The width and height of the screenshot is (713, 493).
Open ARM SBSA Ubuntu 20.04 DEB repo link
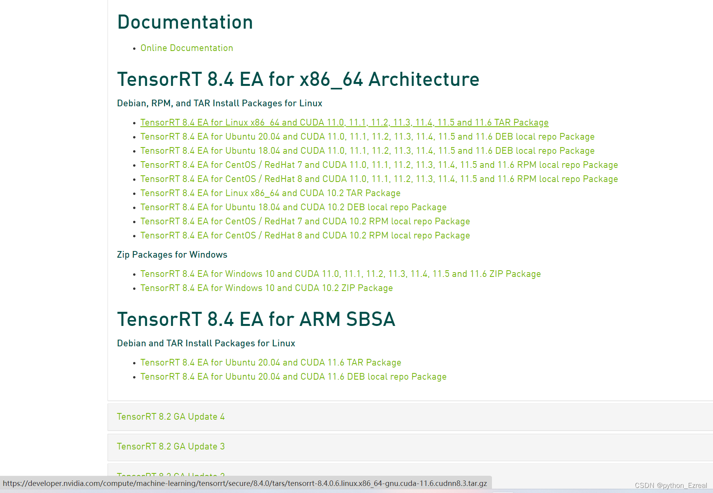point(293,377)
